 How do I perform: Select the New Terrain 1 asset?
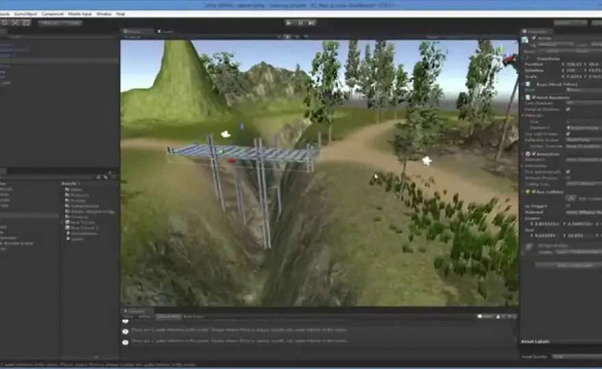pyautogui.click(x=82, y=228)
